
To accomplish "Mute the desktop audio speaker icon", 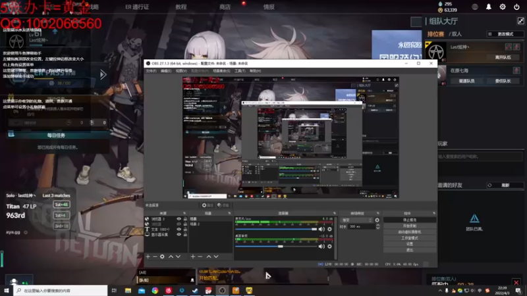I will (321, 246).
